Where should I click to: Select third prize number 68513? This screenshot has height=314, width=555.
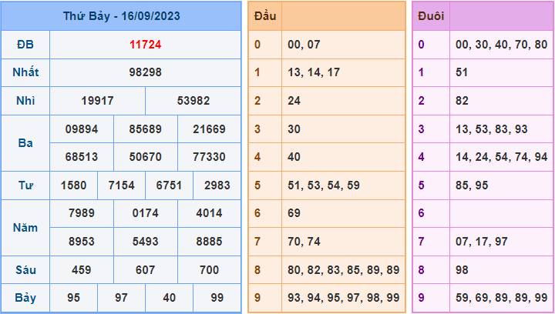pyautogui.click(x=82, y=157)
